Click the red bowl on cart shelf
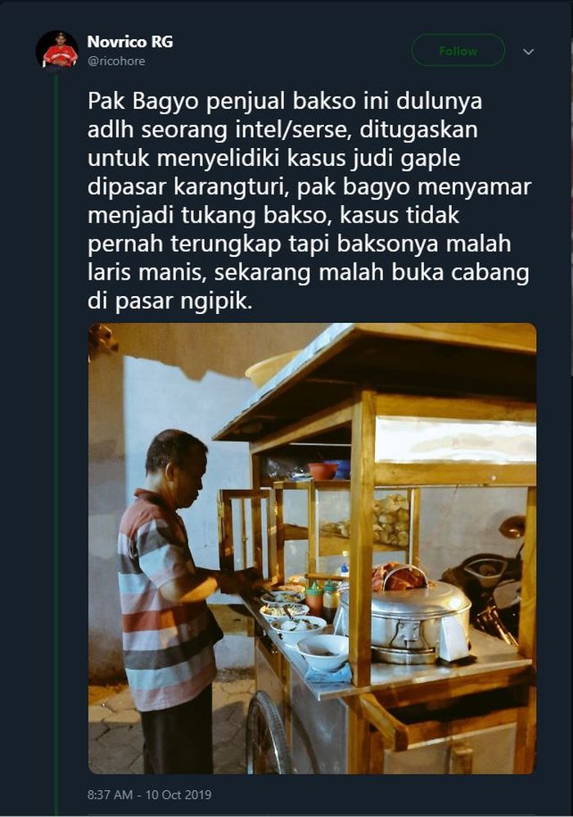 323,470
